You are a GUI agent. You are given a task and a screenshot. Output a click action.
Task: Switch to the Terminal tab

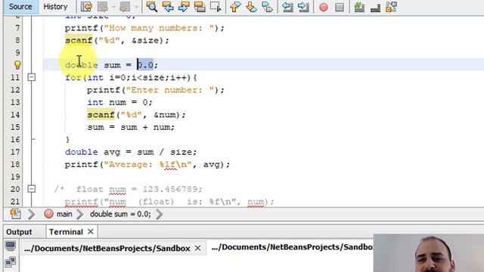click(x=66, y=232)
